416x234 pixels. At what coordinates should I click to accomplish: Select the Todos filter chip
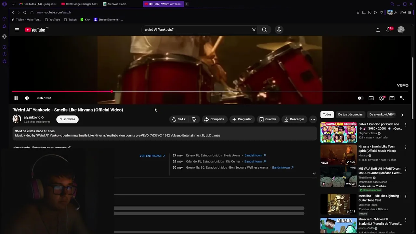pyautogui.click(x=327, y=114)
